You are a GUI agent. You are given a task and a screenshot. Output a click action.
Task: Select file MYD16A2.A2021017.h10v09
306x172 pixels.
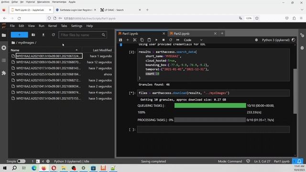click(62, 68)
